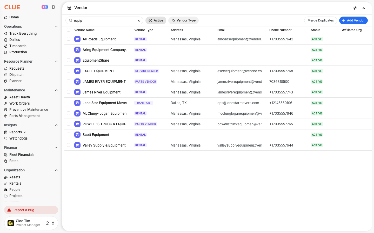Collapse the Insights section
Screen dimensions: 374x233
[56, 125]
